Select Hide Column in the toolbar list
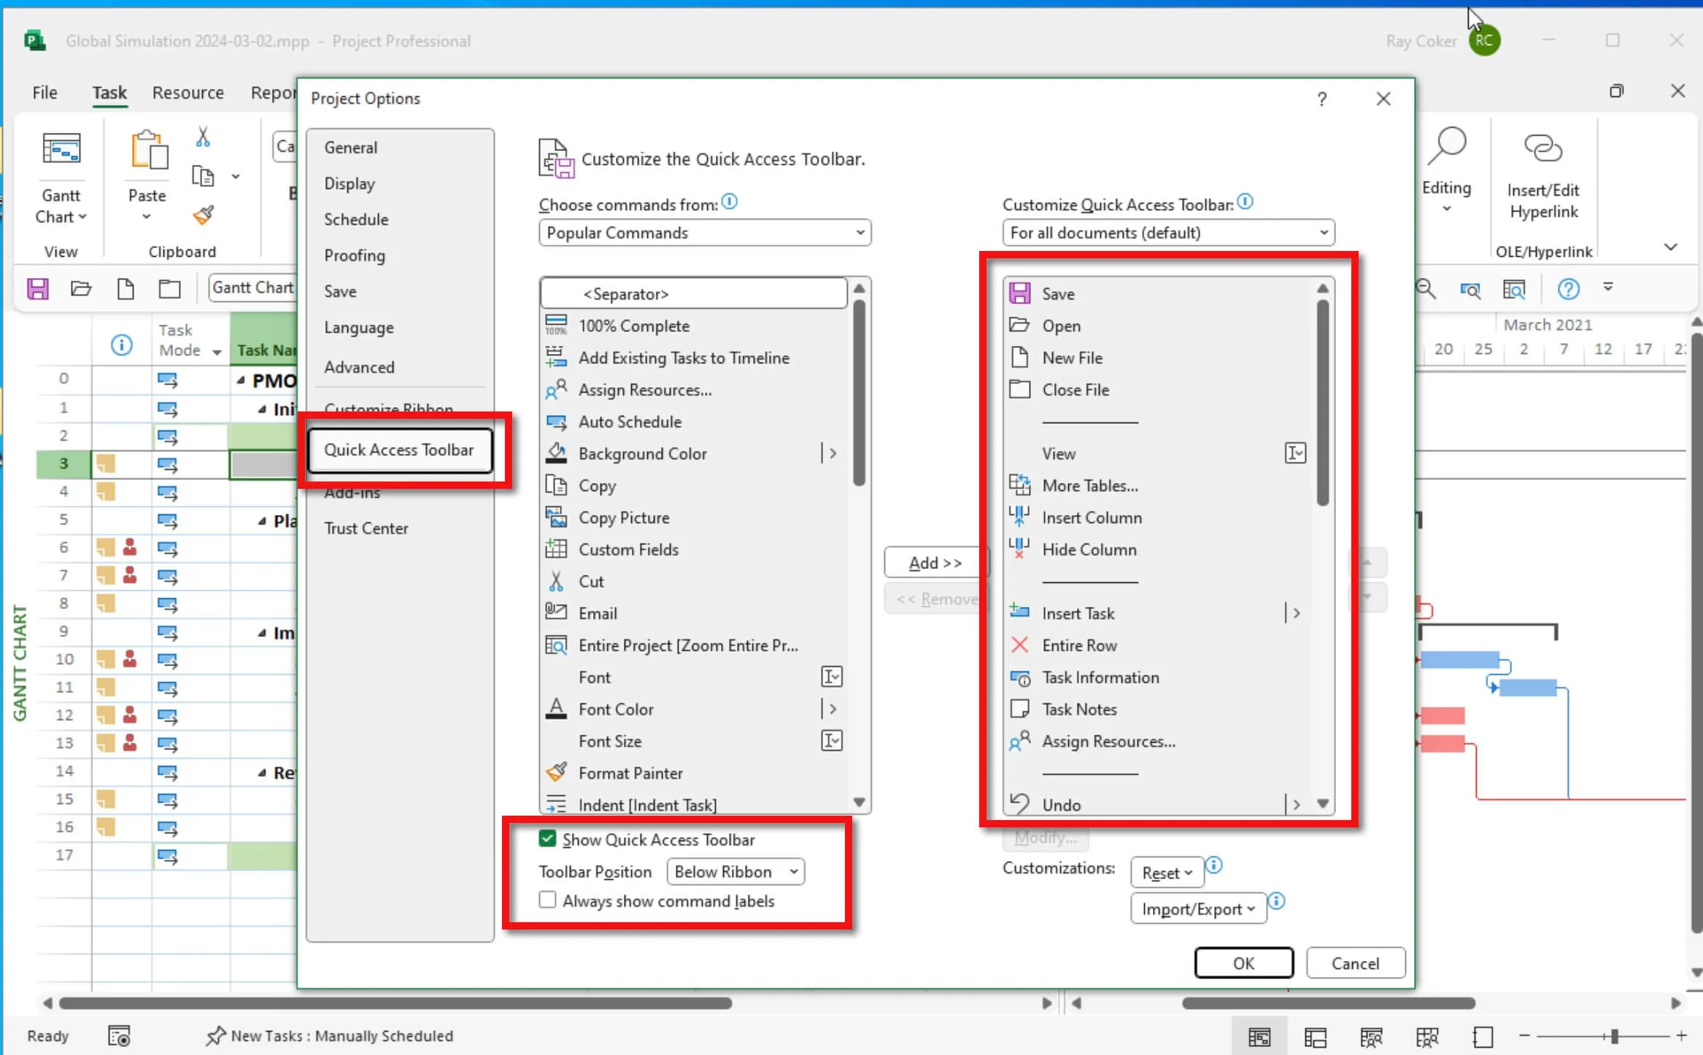1703x1055 pixels. point(1158,549)
